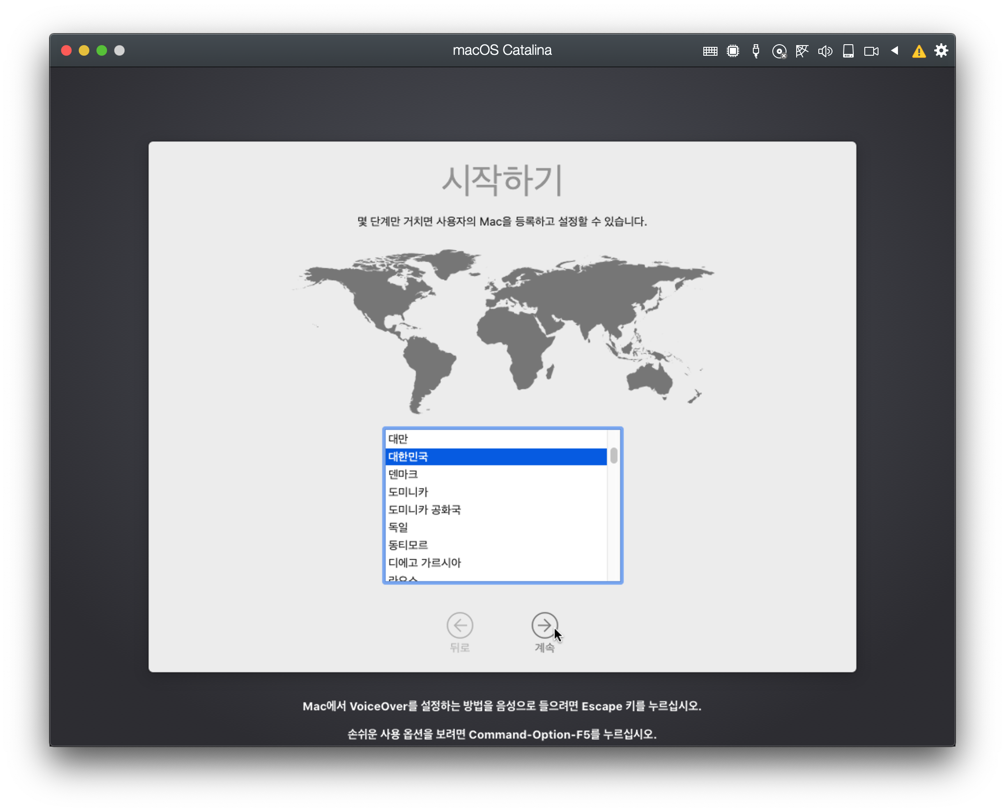Screen dimensions: 1005x812
Task: Select 독일 in the country list
Action: point(496,527)
